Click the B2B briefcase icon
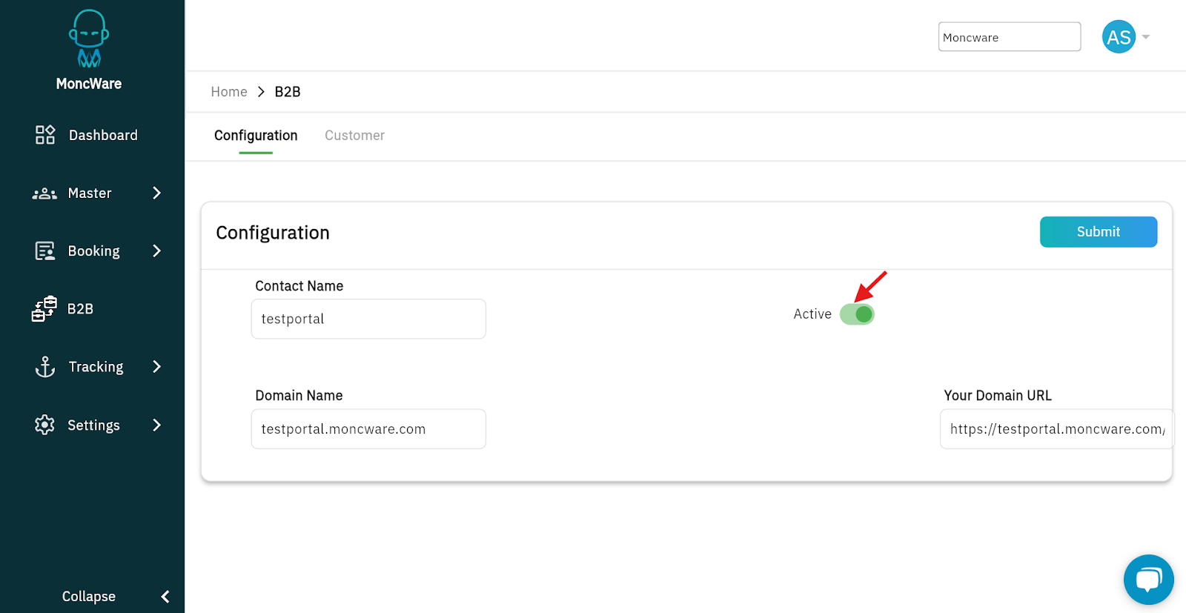The width and height of the screenshot is (1186, 613). click(44, 309)
